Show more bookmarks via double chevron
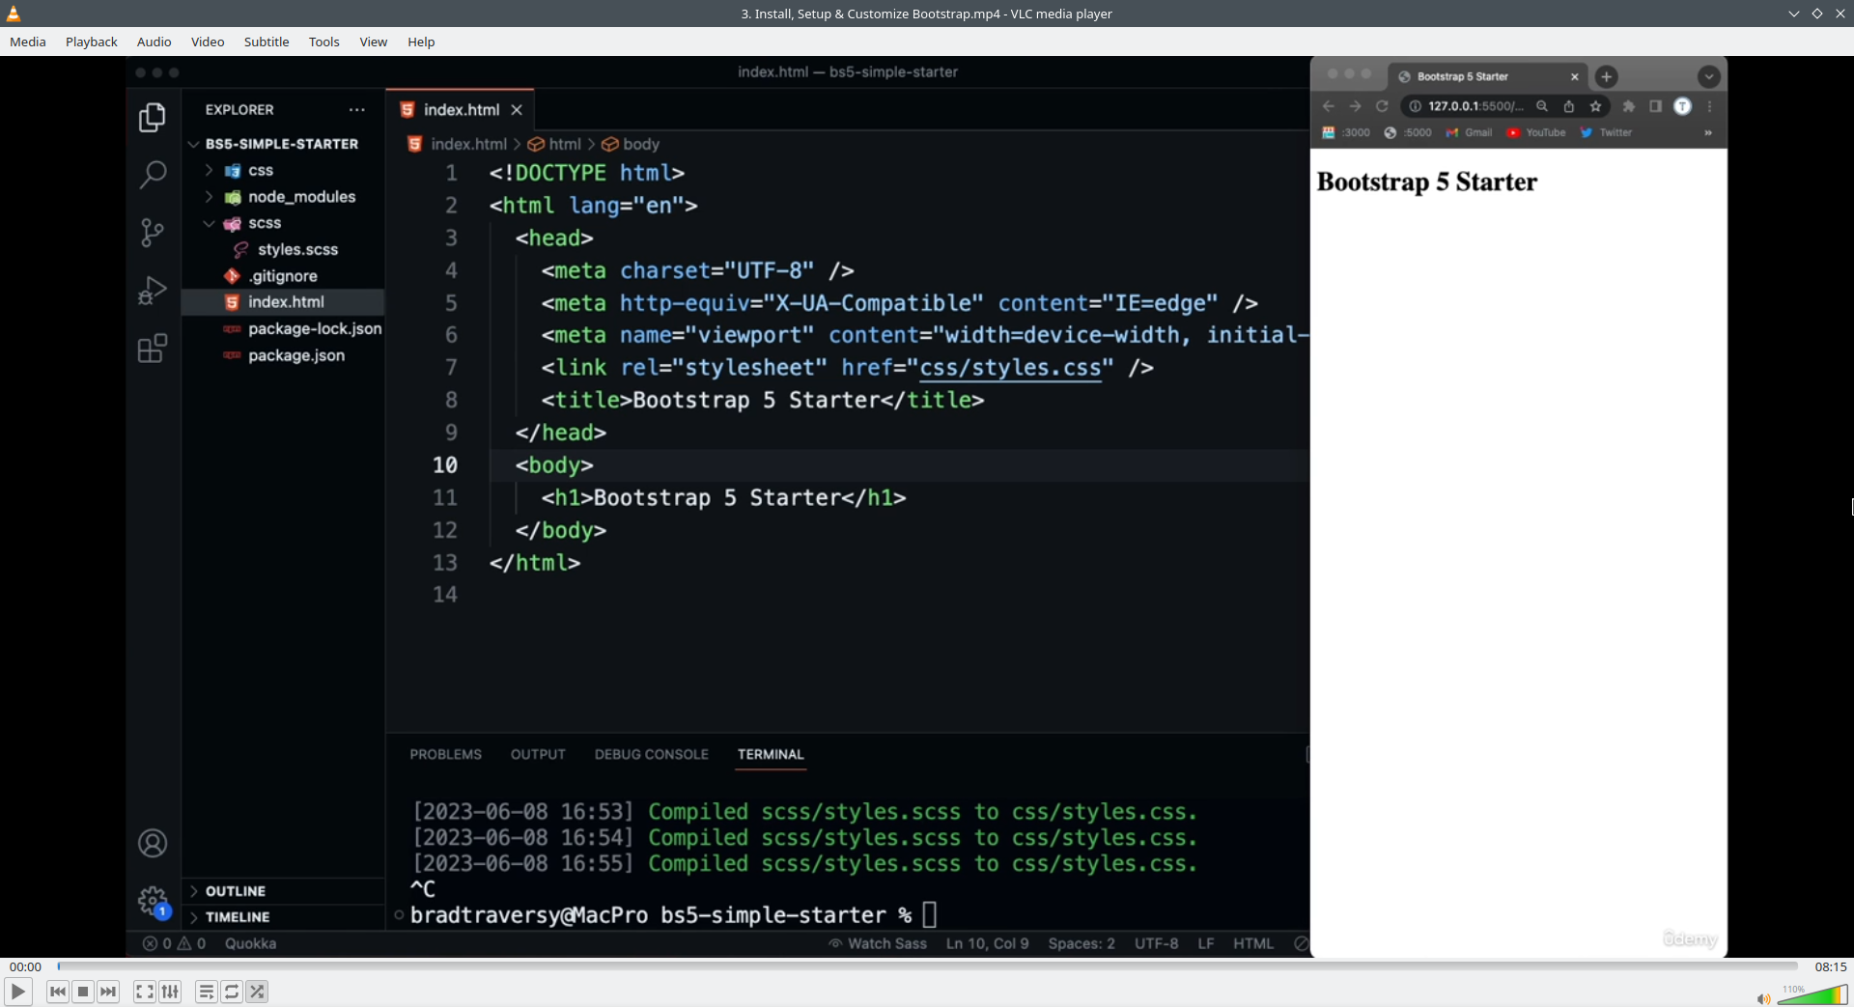 point(1708,132)
